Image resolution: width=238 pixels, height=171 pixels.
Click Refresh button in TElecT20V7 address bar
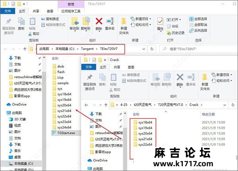tap(152, 49)
